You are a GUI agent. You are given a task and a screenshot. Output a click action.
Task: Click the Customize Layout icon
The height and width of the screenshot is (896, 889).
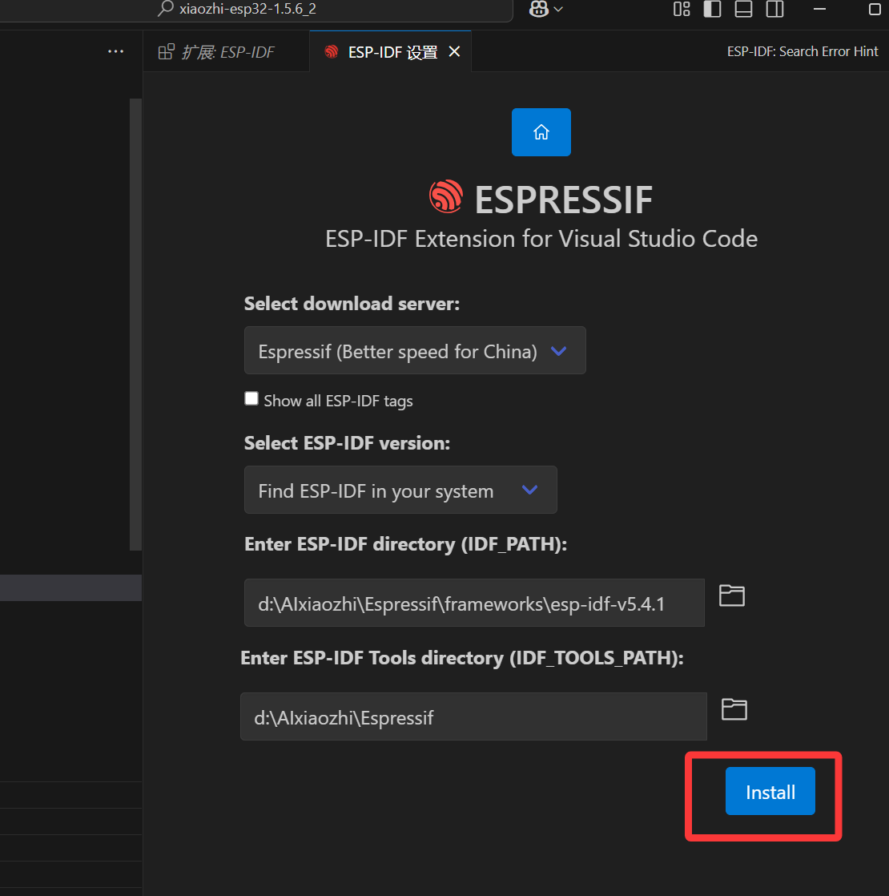[x=682, y=9]
